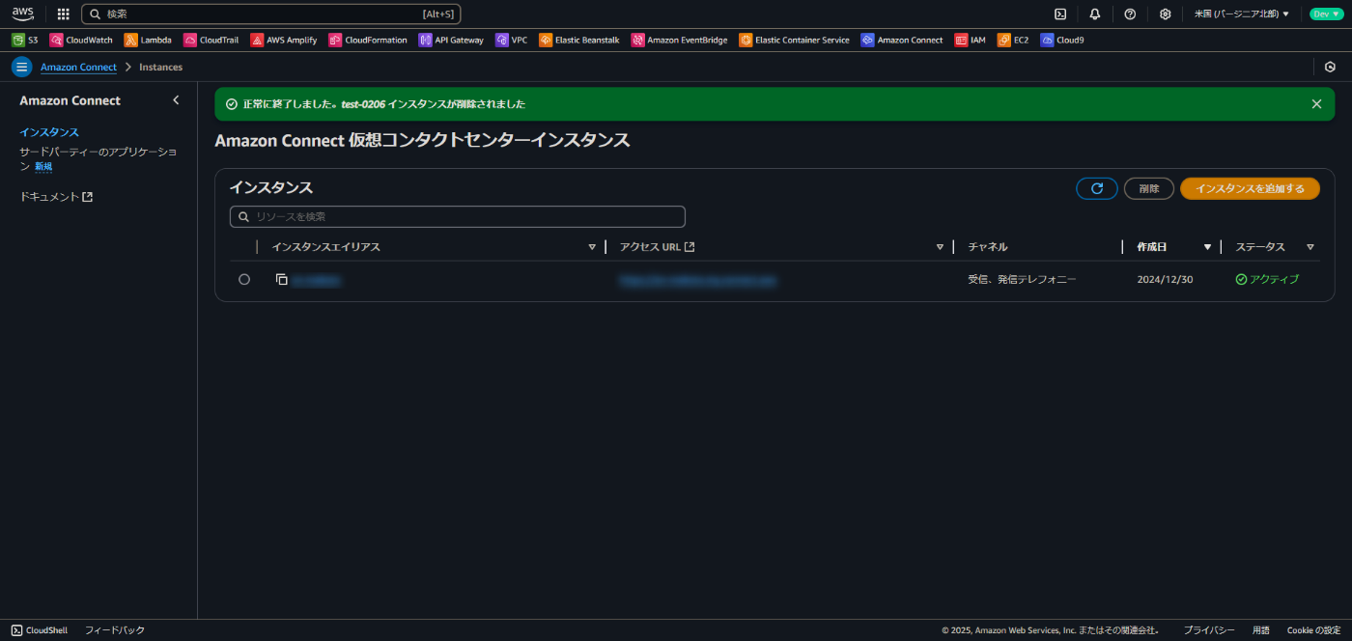
Task: Open Elastic Beanstalk bookmark
Action: tap(579, 41)
